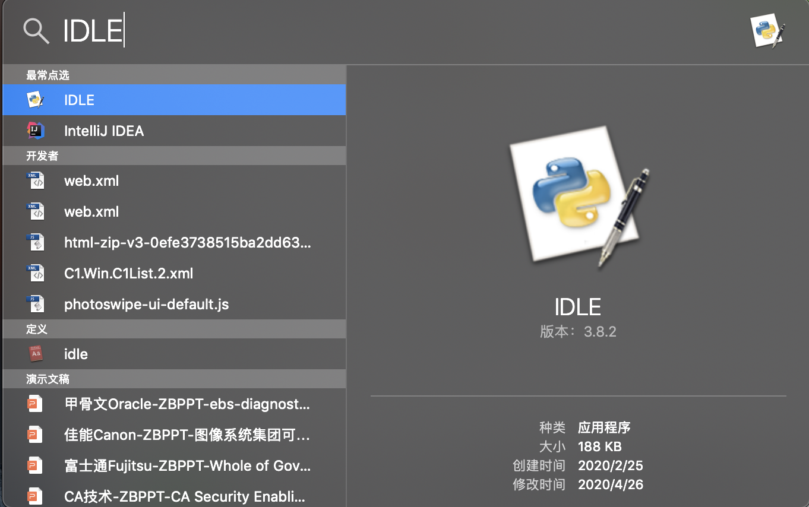Click the presentation icon next to 富士通Fujitsu-ZBPPT
Screen dimensions: 809x507
tap(36, 466)
